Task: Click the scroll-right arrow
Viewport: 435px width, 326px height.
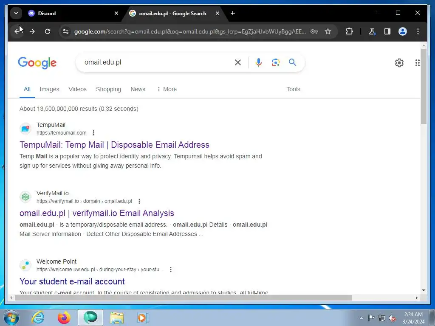Action: 416,298
